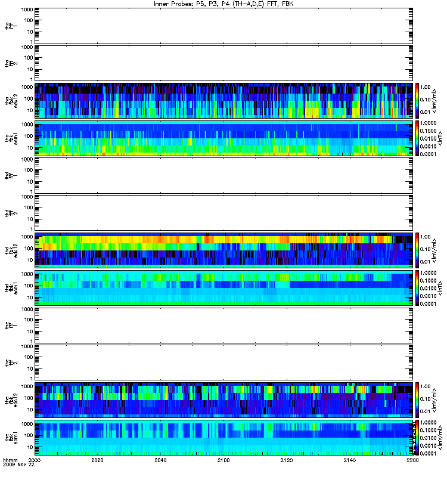
Task: Click the the fbk edc12 spectrogram panel
Action: (224, 400)
